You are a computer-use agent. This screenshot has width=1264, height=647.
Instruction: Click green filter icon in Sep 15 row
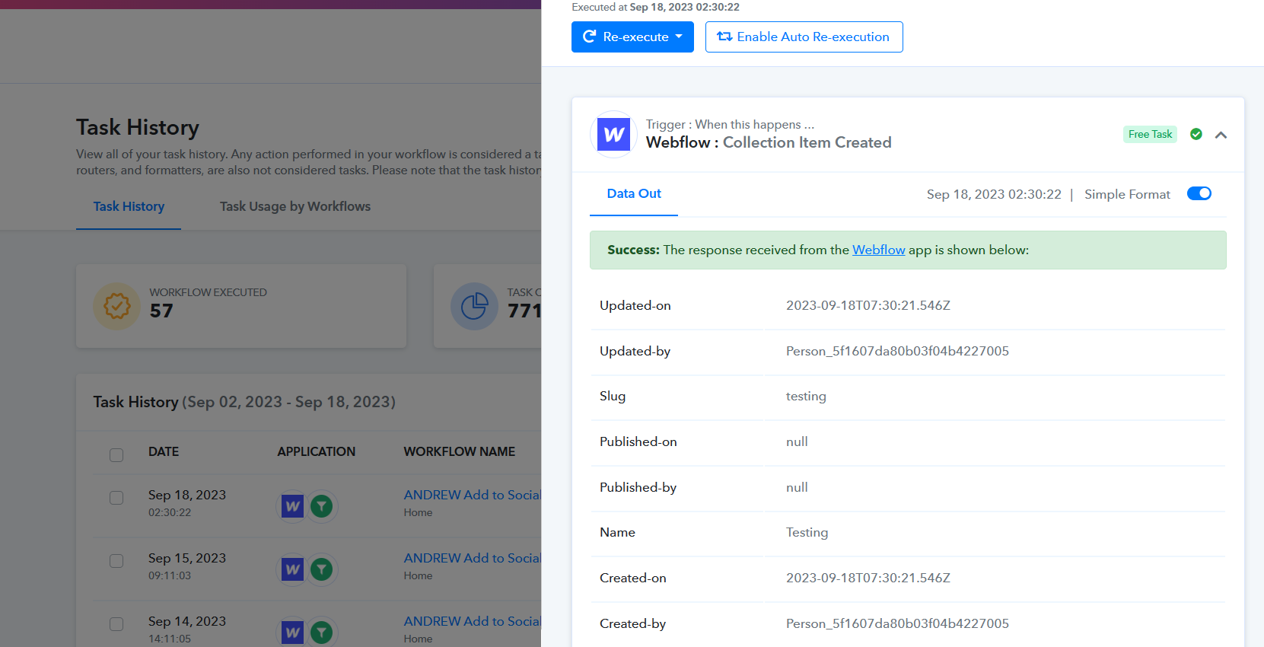tap(322, 569)
